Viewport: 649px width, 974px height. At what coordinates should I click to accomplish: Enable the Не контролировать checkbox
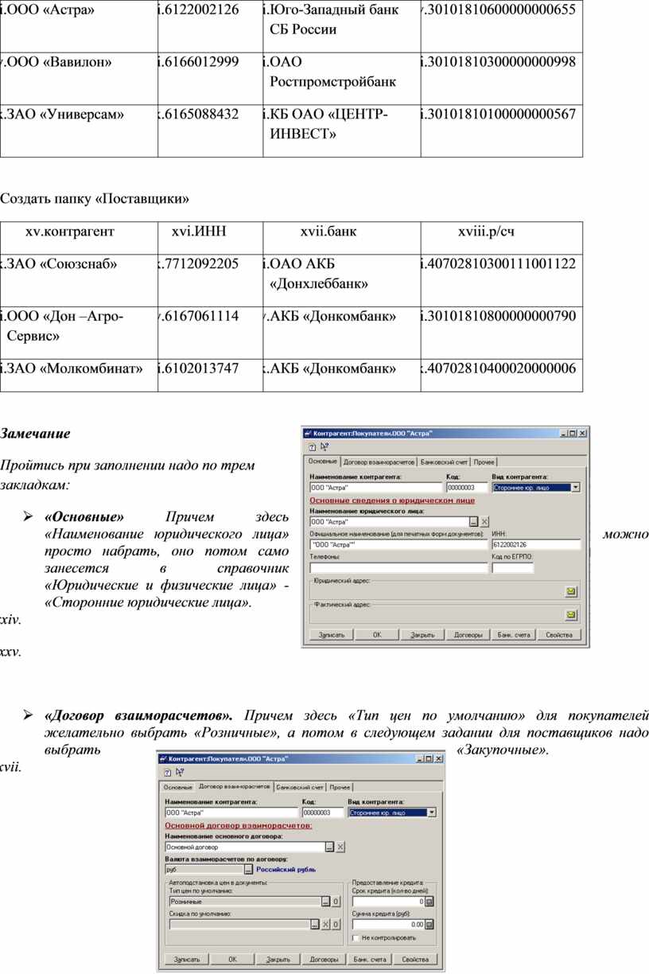356,937
